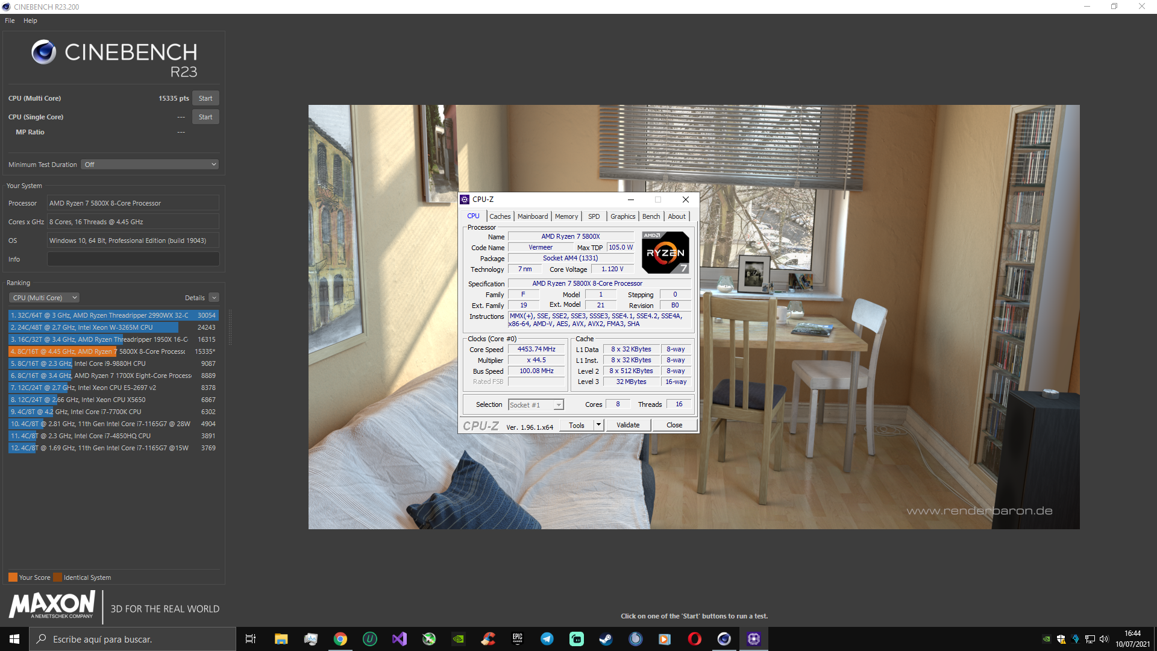1157x651 pixels.
Task: Click the blue chevron tray icon
Action: click(1076, 639)
